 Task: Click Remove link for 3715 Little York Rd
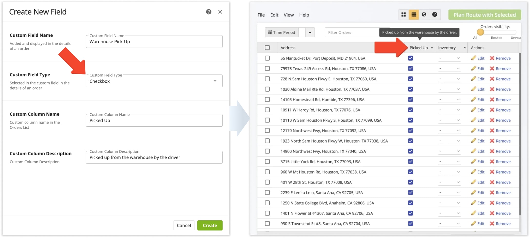pyautogui.click(x=503, y=162)
